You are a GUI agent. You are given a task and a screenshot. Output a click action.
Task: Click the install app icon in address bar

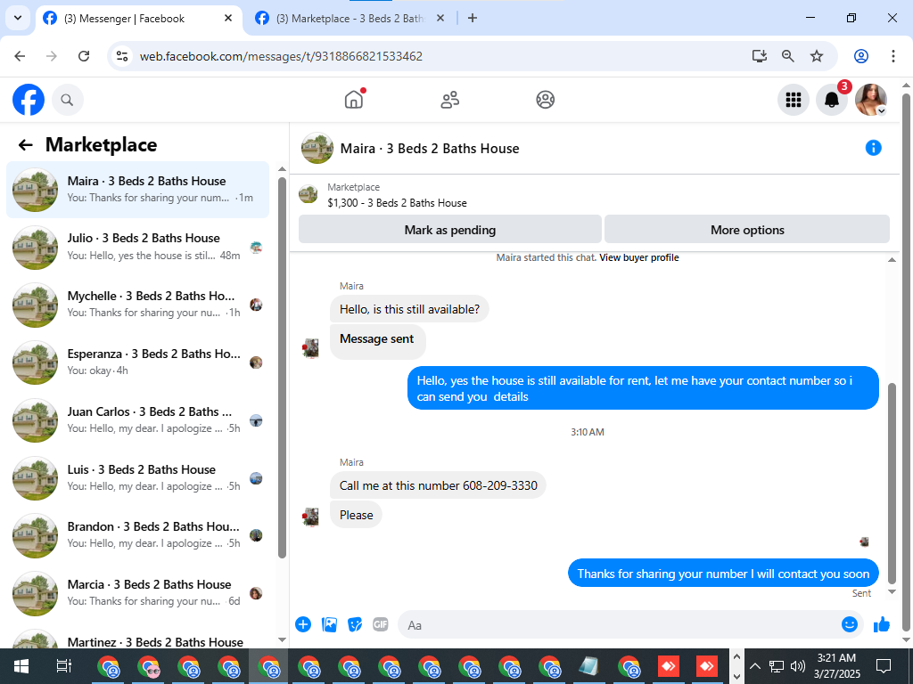(x=760, y=56)
